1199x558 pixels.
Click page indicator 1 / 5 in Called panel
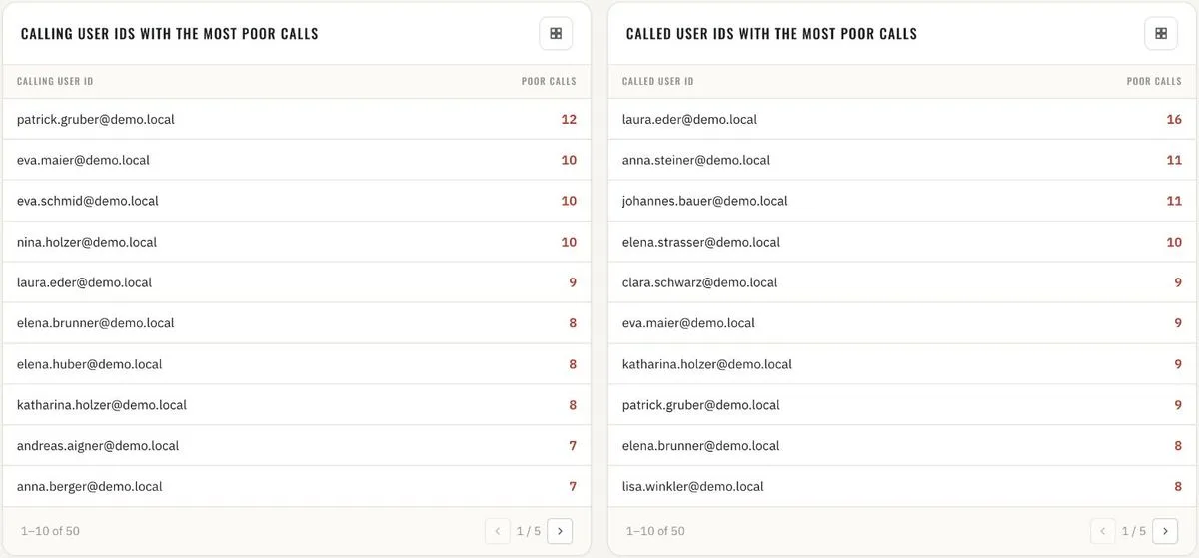coord(1134,531)
